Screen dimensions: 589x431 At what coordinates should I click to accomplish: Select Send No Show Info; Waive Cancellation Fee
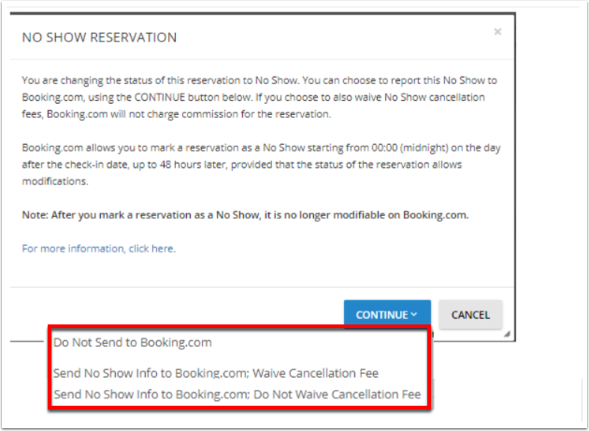pos(216,373)
